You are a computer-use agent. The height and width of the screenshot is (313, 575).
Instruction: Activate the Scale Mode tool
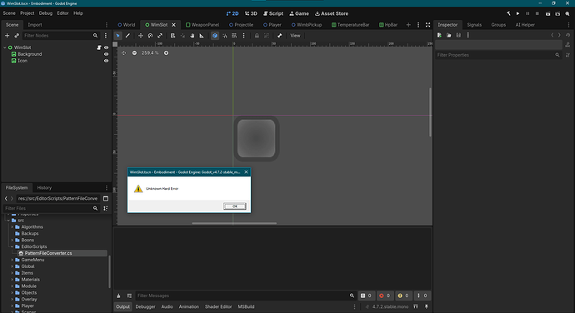[x=160, y=36]
